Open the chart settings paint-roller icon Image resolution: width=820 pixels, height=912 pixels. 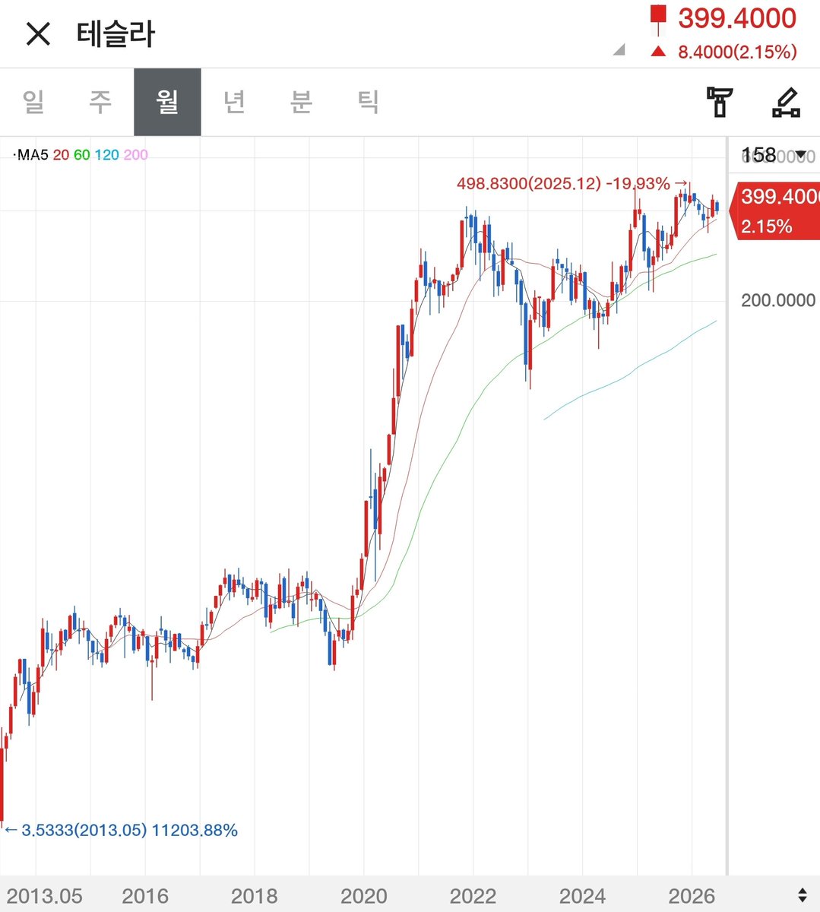[719, 102]
